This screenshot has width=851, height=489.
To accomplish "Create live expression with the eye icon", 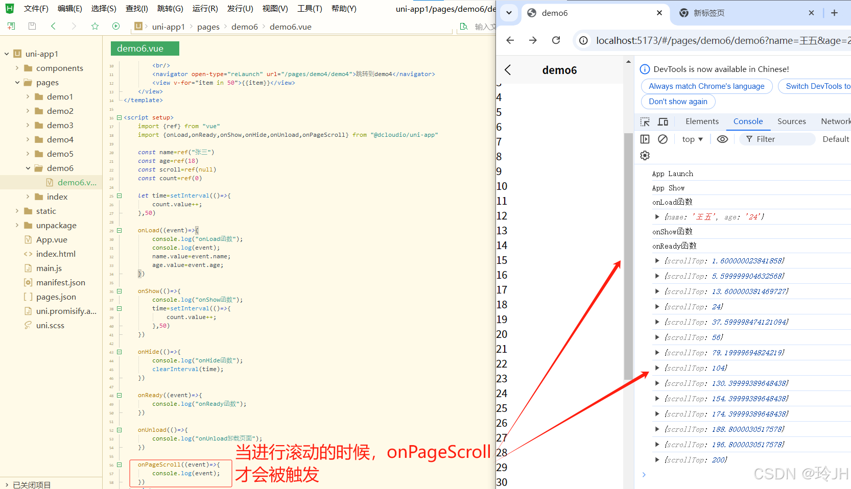I will point(722,139).
